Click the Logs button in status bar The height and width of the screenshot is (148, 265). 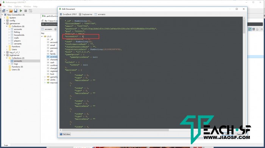click(6, 145)
